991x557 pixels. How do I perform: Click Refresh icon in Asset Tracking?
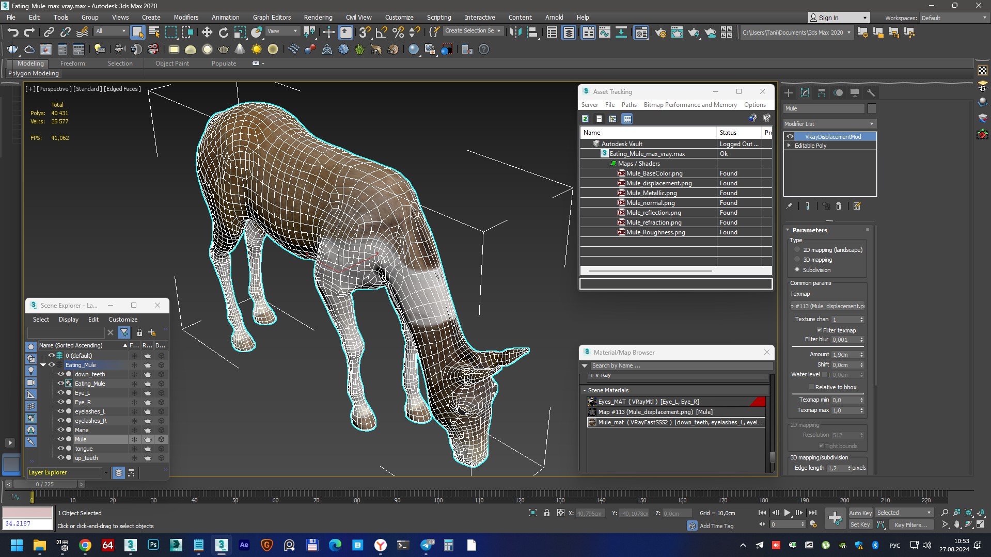click(585, 119)
